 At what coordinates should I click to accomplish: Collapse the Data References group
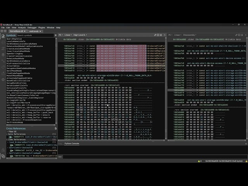(x=7, y=134)
